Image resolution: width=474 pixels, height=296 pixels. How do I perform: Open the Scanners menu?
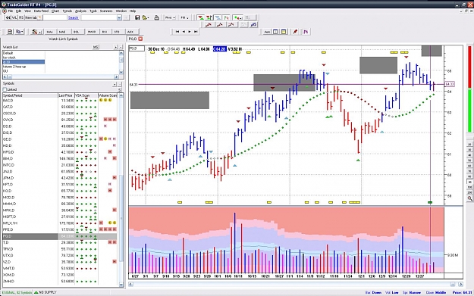pyautogui.click(x=106, y=11)
